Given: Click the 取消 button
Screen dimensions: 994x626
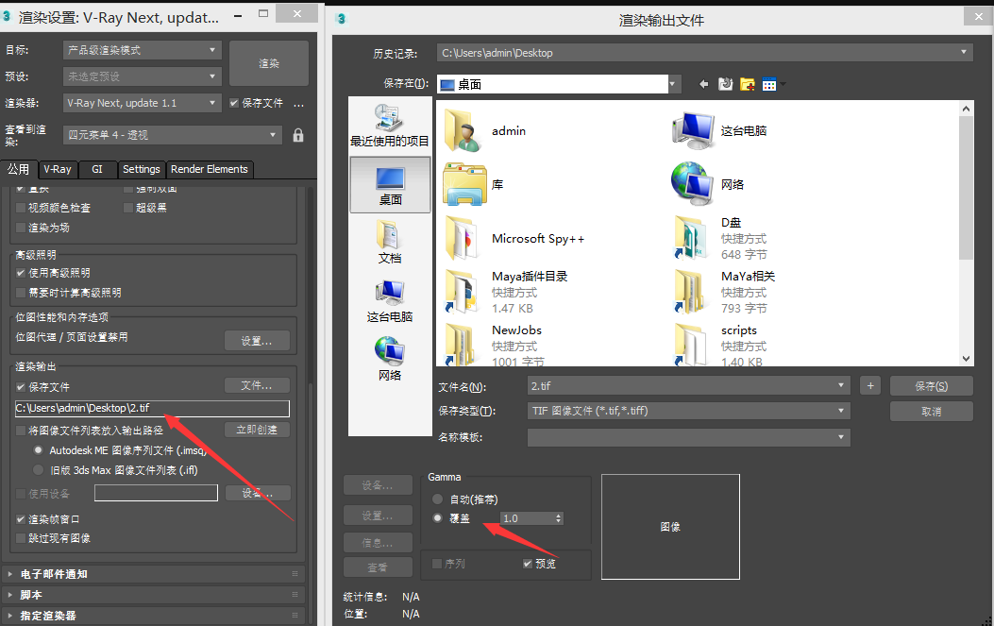Looking at the screenshot, I should (932, 411).
